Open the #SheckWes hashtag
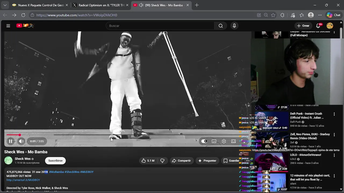This screenshot has width=344, height=193. (x=72, y=172)
